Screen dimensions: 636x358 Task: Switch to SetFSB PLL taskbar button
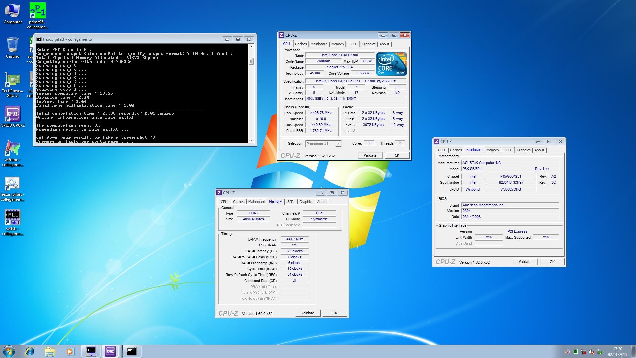(x=91, y=351)
